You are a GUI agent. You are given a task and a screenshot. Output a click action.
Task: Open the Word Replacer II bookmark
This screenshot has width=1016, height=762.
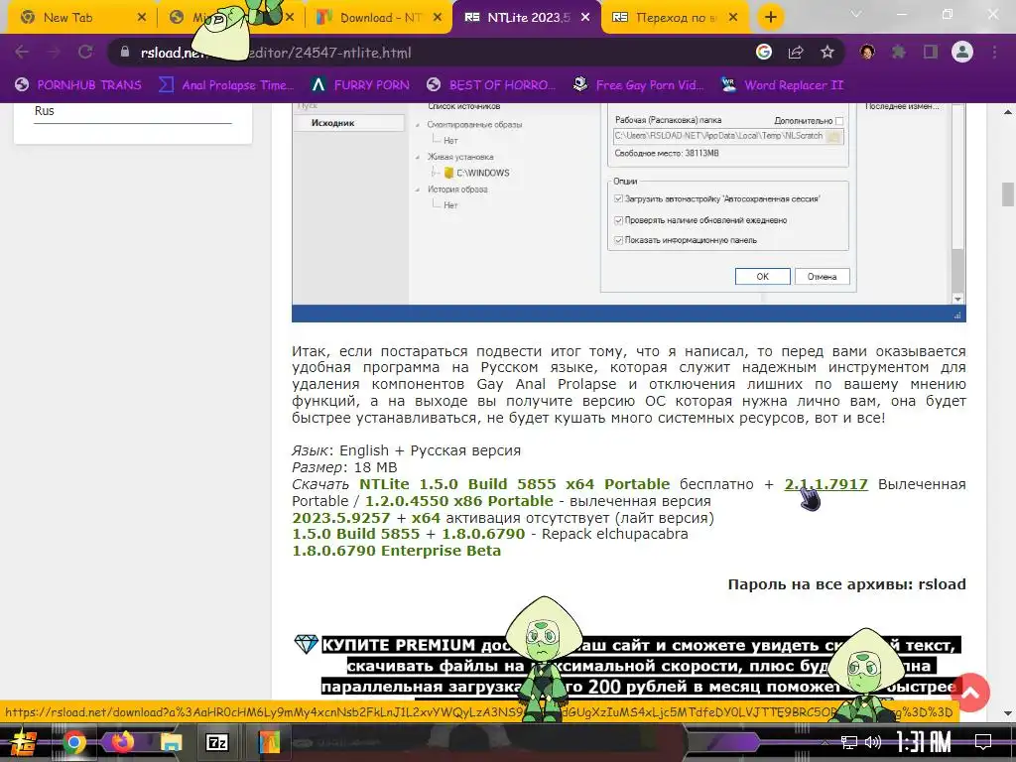pos(782,85)
